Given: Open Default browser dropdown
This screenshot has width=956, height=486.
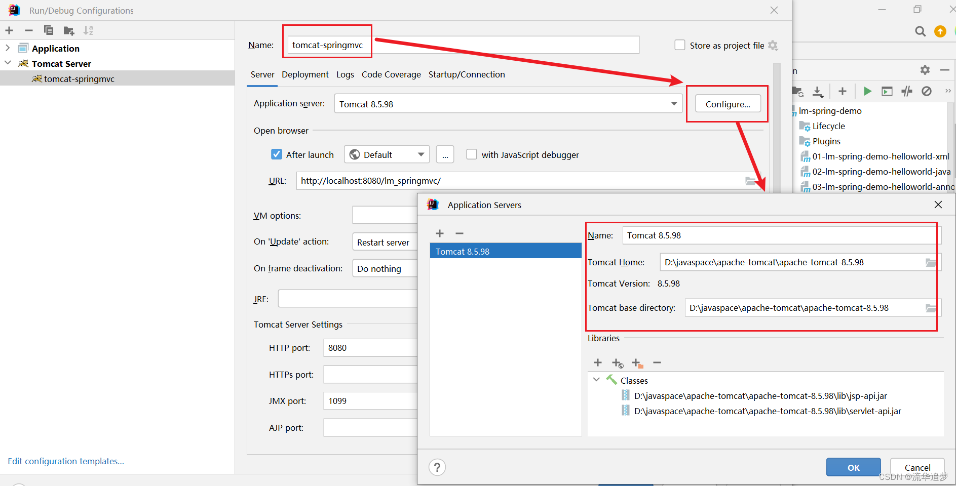Looking at the screenshot, I should pyautogui.click(x=387, y=154).
